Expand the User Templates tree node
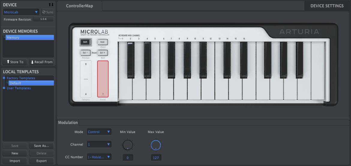Image resolution: width=351 pixels, height=166 pixels. [4, 88]
